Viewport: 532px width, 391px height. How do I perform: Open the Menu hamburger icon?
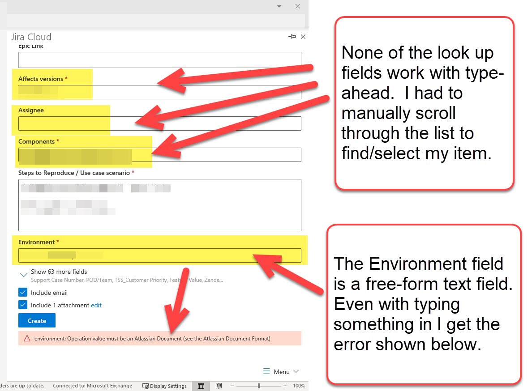267,371
